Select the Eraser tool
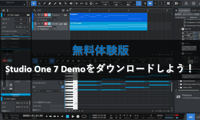The height and width of the screenshot is (120, 200). [50, 3]
